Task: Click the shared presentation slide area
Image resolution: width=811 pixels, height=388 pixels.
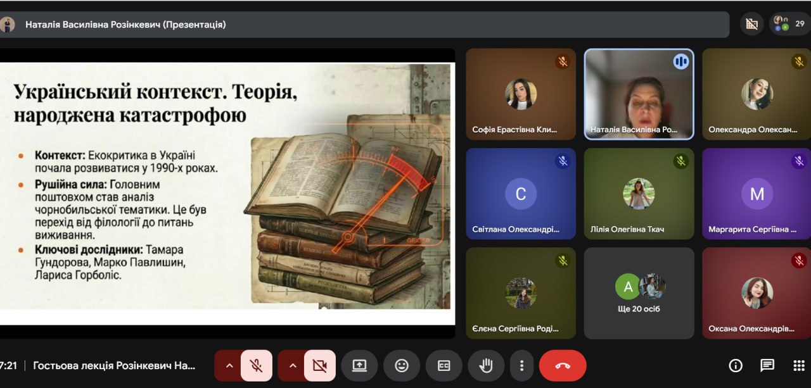Action: tap(227, 193)
